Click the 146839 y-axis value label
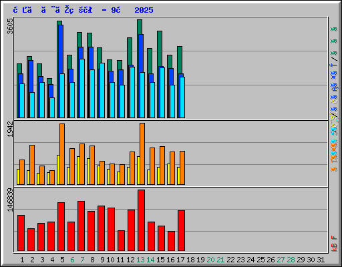Viewport: 342px width, 267px height. pos(10,200)
